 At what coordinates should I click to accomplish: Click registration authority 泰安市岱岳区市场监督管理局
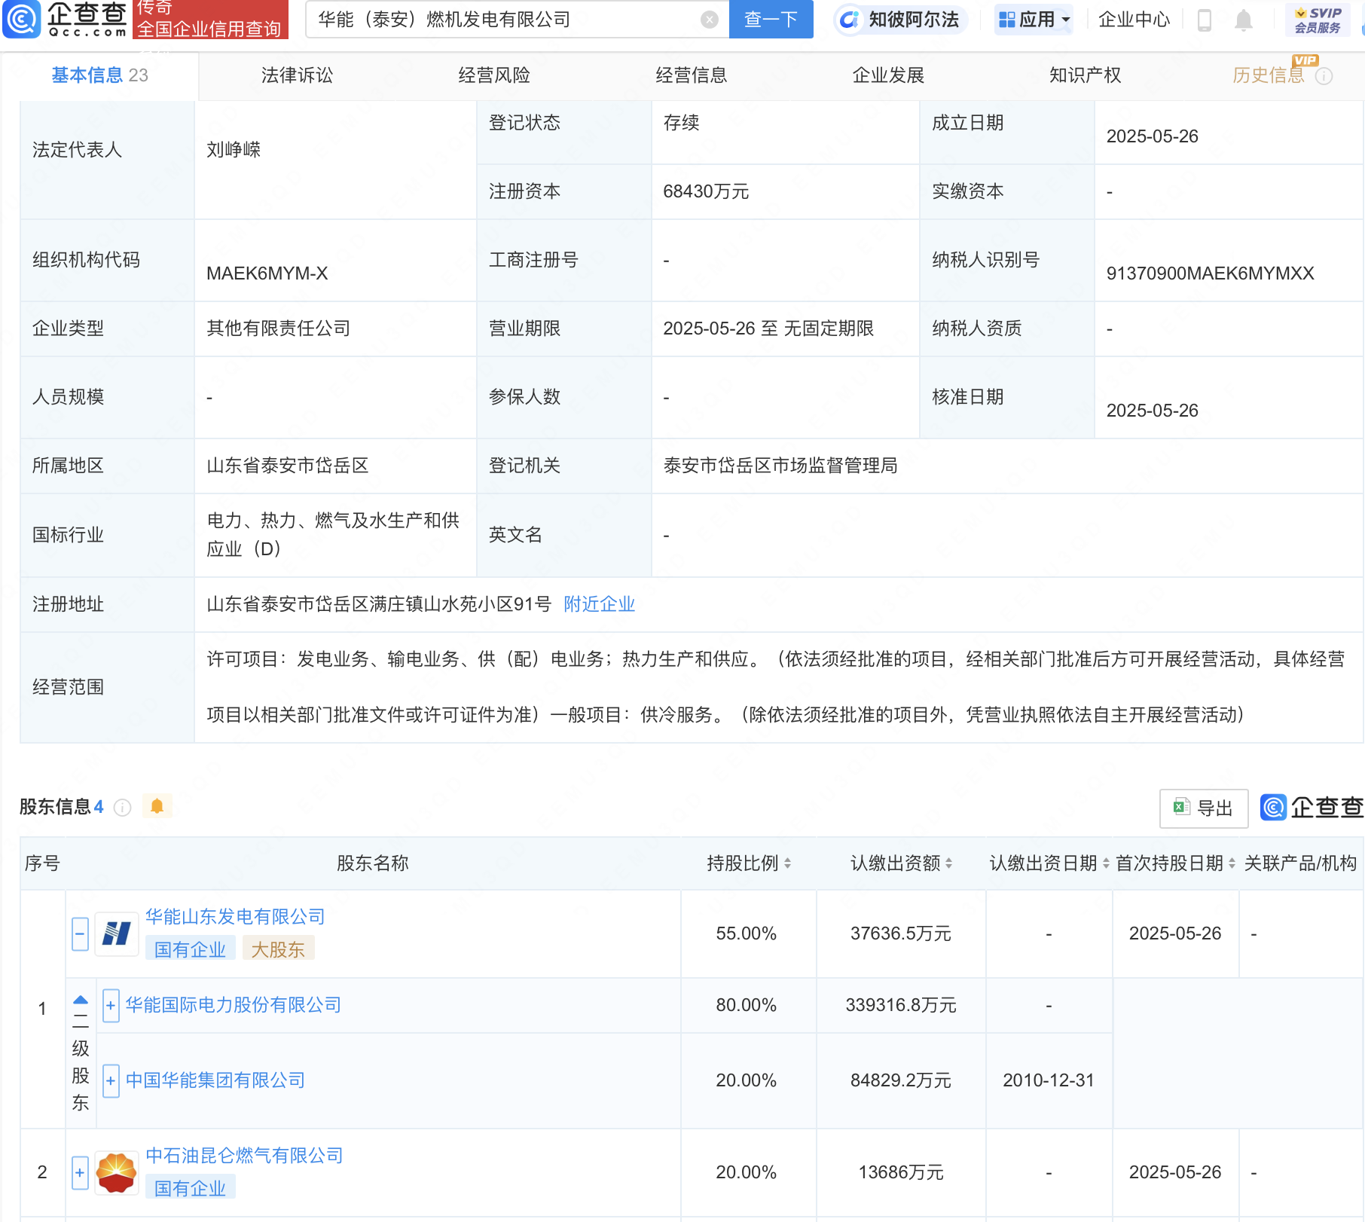(780, 466)
